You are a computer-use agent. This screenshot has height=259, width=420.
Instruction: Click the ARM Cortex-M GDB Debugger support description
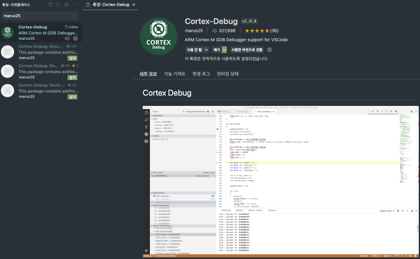tap(236, 40)
